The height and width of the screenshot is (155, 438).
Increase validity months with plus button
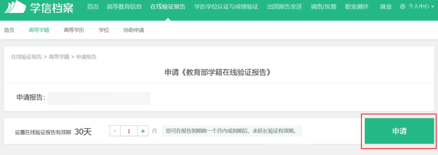143,131
